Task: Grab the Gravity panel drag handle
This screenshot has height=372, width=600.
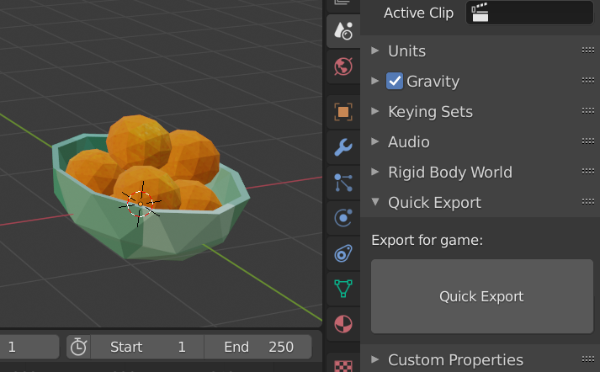Action: (588, 80)
